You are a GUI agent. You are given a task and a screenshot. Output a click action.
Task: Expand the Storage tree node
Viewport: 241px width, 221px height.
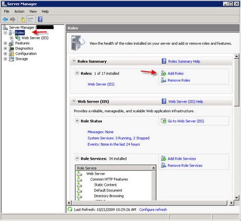coord(6,59)
